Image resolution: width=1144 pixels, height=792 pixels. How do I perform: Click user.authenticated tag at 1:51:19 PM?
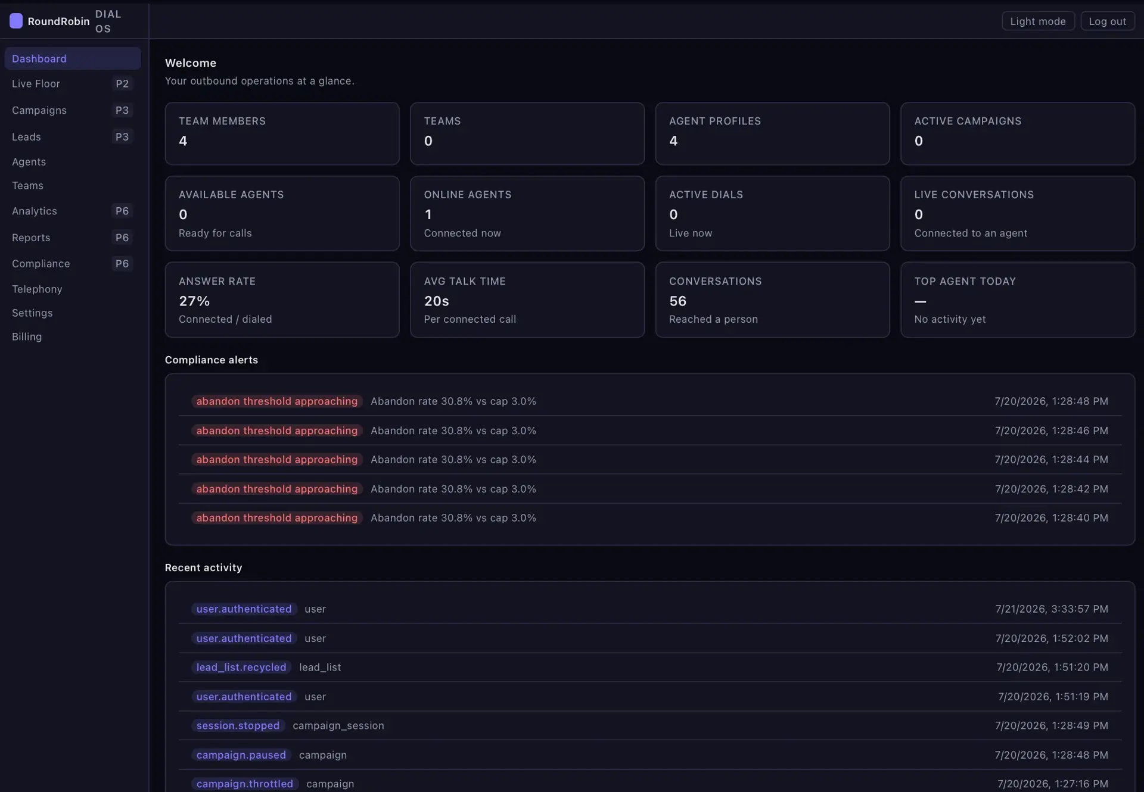(x=244, y=696)
